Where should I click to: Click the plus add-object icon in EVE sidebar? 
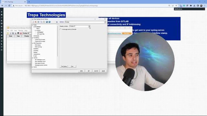click(x=2, y=12)
